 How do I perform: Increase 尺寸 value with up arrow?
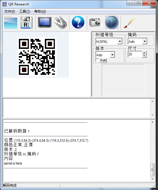coord(144,53)
